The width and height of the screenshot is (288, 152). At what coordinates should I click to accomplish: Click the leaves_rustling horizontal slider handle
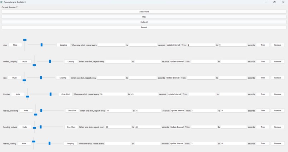(x=49, y=143)
